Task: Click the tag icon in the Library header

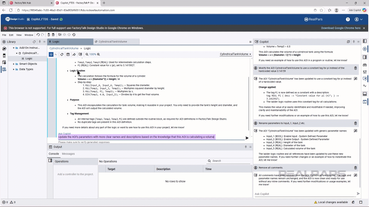Action: 34,42
